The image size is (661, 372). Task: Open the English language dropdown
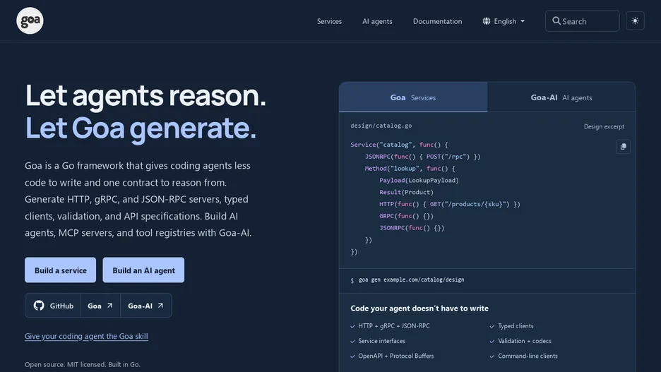coord(504,21)
